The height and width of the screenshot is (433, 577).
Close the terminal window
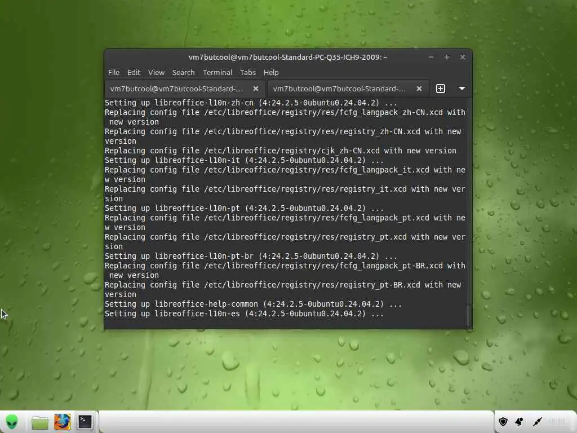463,57
